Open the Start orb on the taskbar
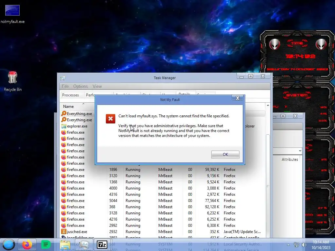Viewport: 335px width, 251px height. [x=9, y=244]
